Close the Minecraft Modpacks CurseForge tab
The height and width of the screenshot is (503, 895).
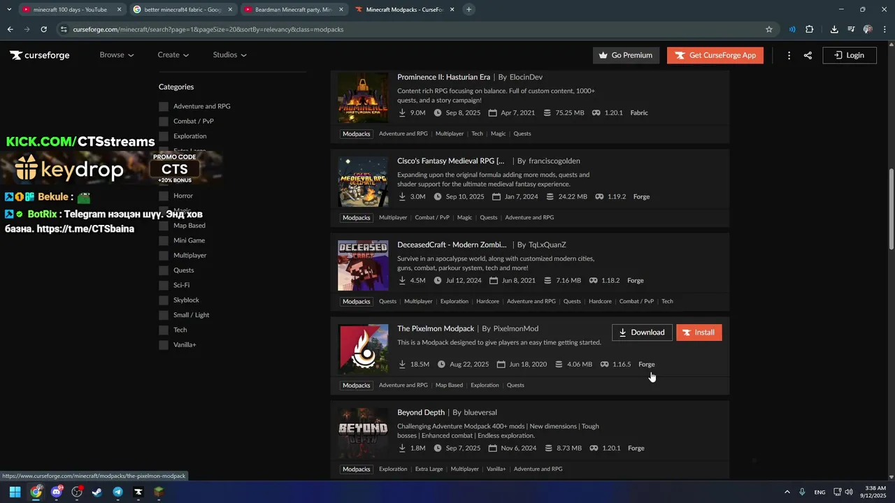point(452,10)
